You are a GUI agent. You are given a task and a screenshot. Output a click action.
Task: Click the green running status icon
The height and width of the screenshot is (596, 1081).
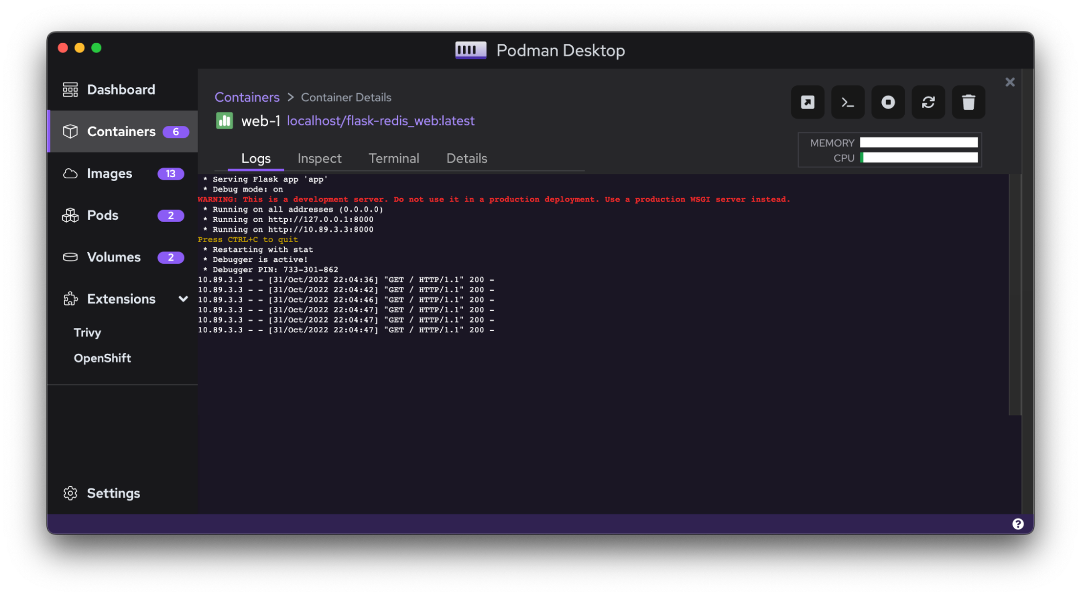pos(224,120)
